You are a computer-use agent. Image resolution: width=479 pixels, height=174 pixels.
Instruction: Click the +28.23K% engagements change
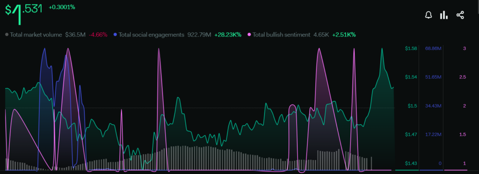(x=228, y=35)
